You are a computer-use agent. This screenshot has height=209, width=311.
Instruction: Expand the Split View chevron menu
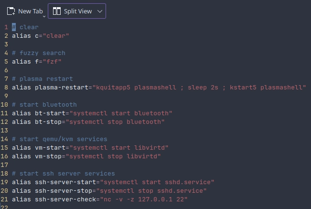click(100, 11)
